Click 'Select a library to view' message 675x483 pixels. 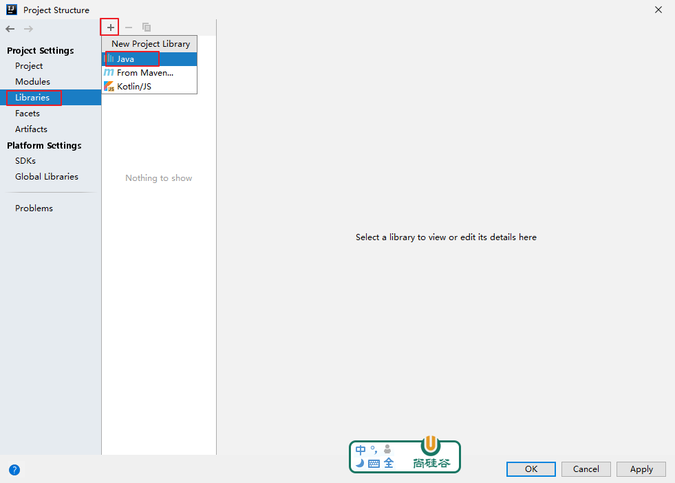(446, 237)
